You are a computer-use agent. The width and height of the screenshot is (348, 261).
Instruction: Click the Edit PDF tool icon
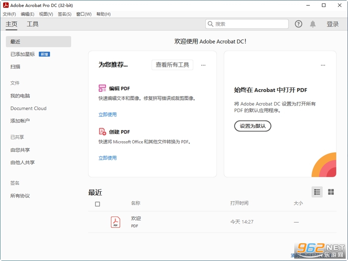tap(102, 88)
